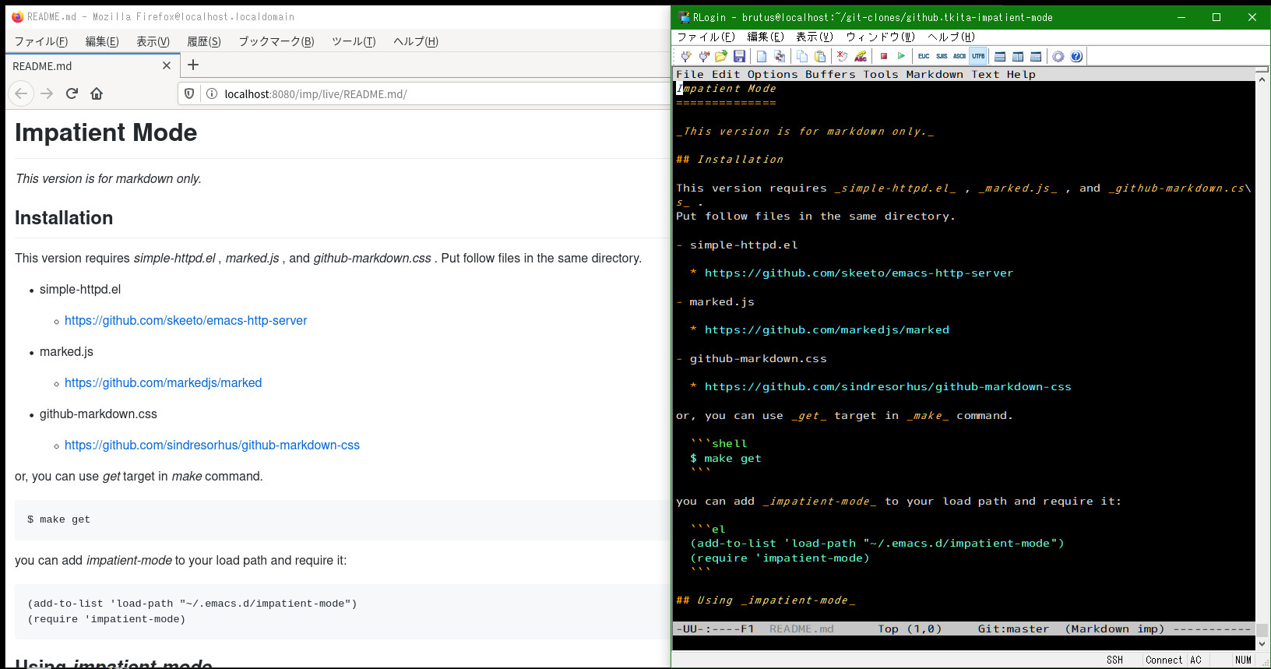Click RLogin scrollbar down arrow
The image size is (1271, 669).
pyautogui.click(x=1262, y=644)
